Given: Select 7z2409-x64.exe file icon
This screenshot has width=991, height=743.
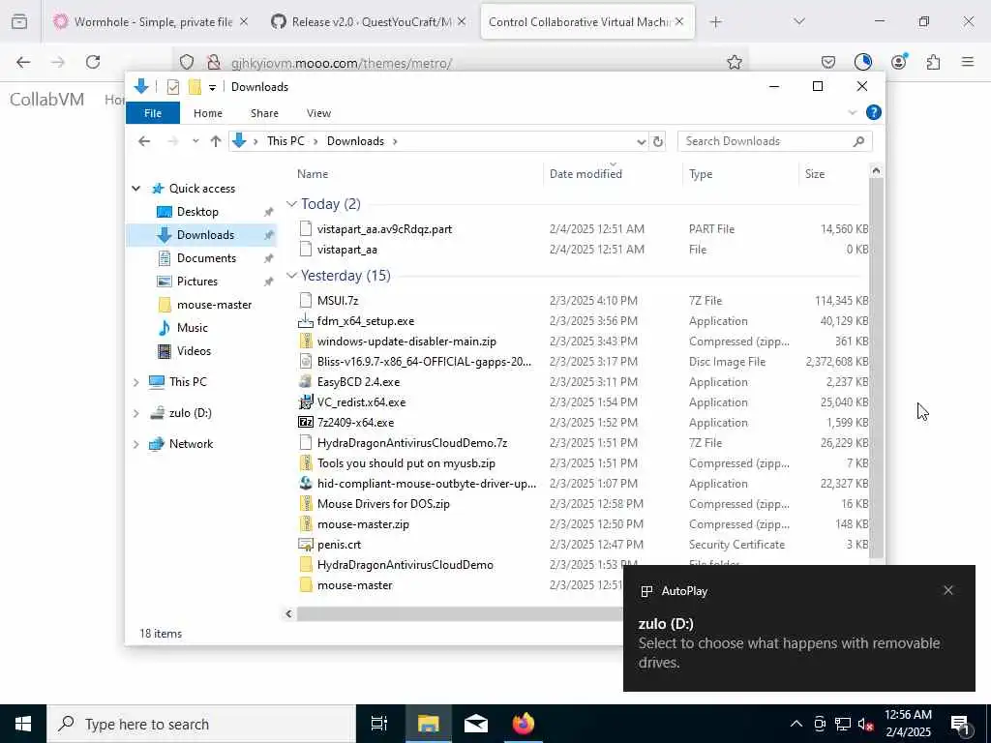Looking at the screenshot, I should tap(306, 422).
